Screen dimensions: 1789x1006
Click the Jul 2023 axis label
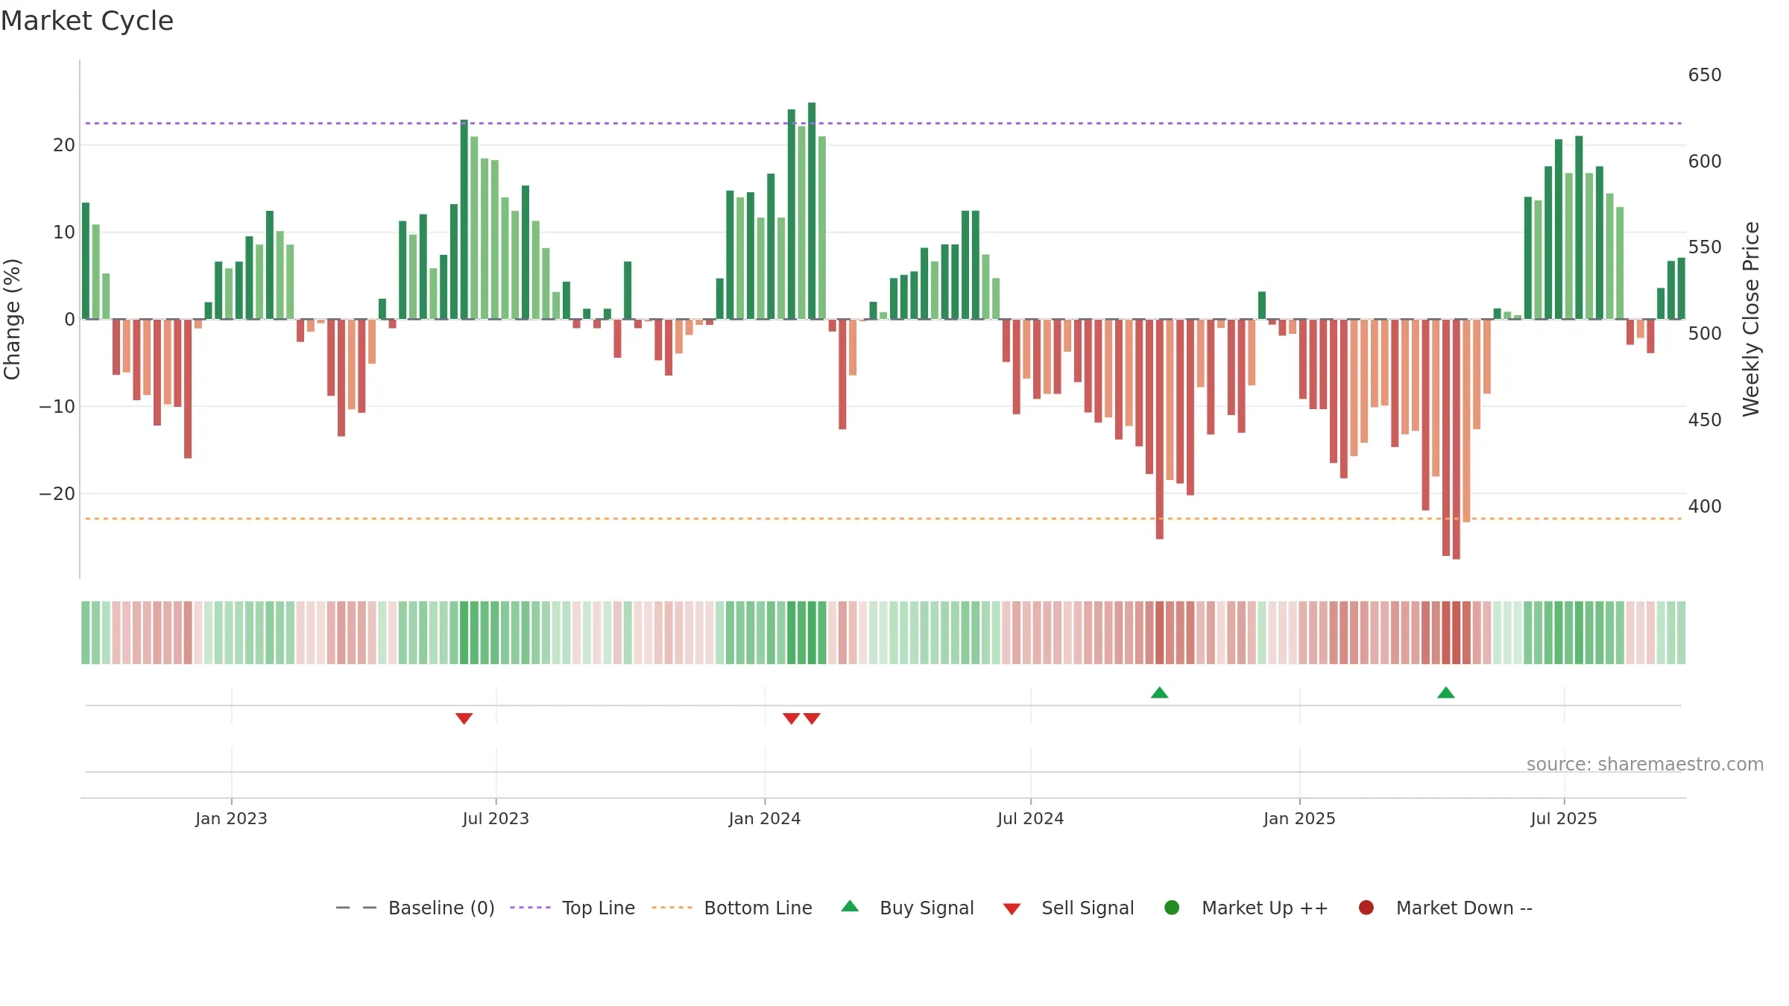point(496,818)
